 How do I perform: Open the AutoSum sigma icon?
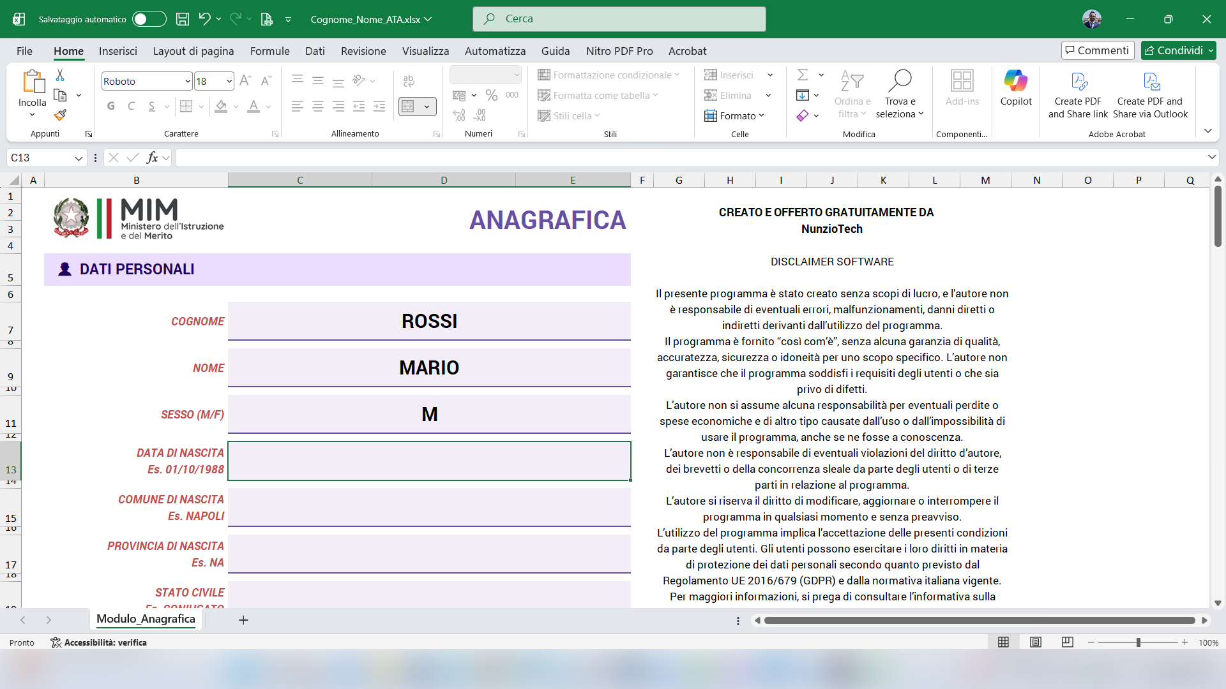803,75
